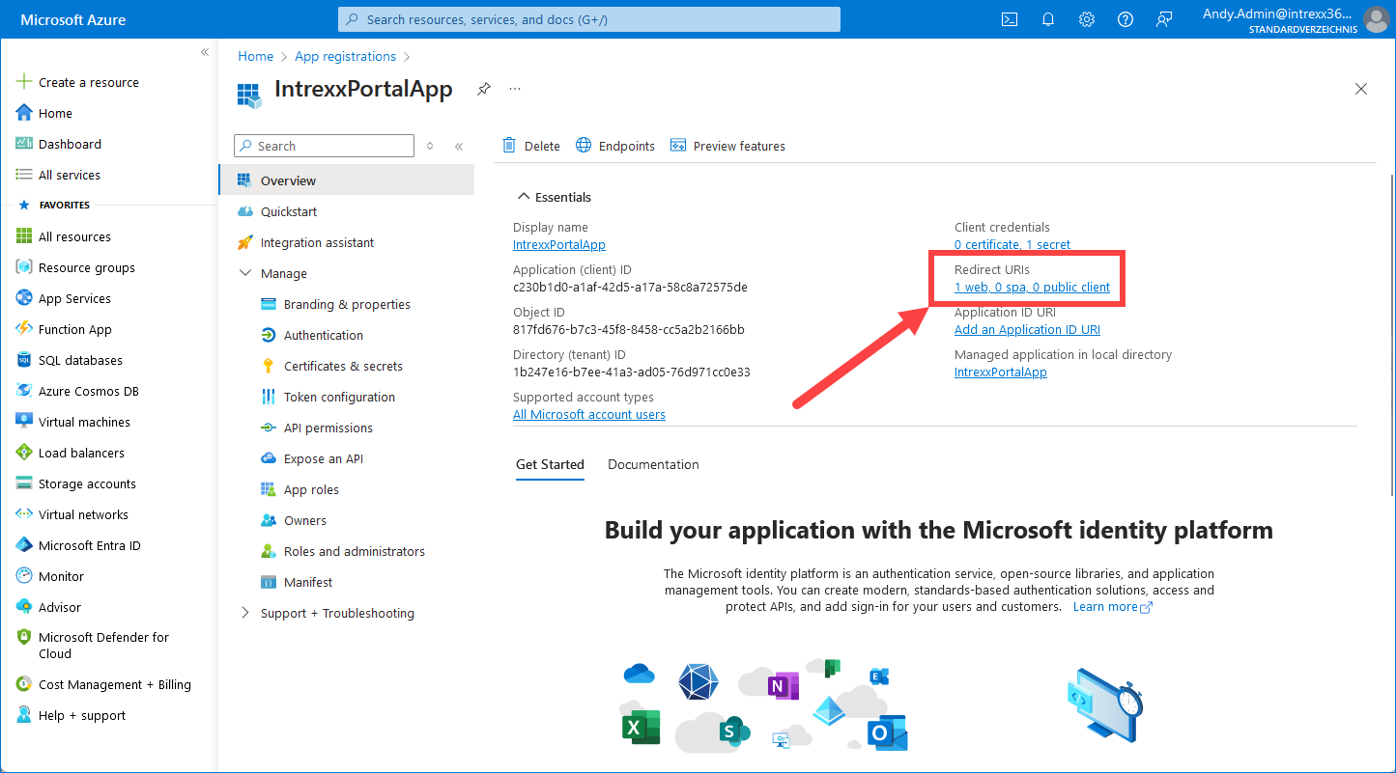
Task: Click Add an Application ID URI
Action: click(x=1027, y=330)
